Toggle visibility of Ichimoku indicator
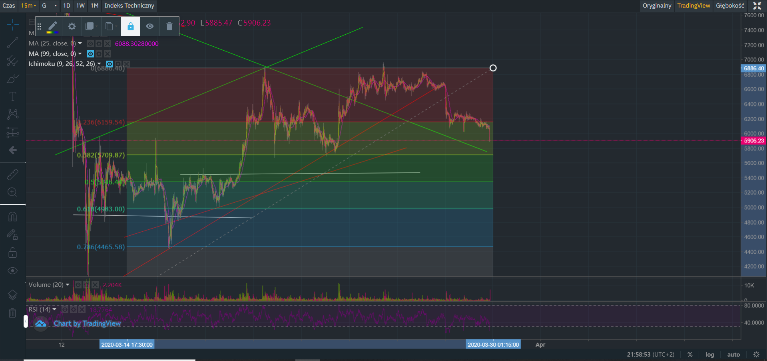 tap(110, 64)
